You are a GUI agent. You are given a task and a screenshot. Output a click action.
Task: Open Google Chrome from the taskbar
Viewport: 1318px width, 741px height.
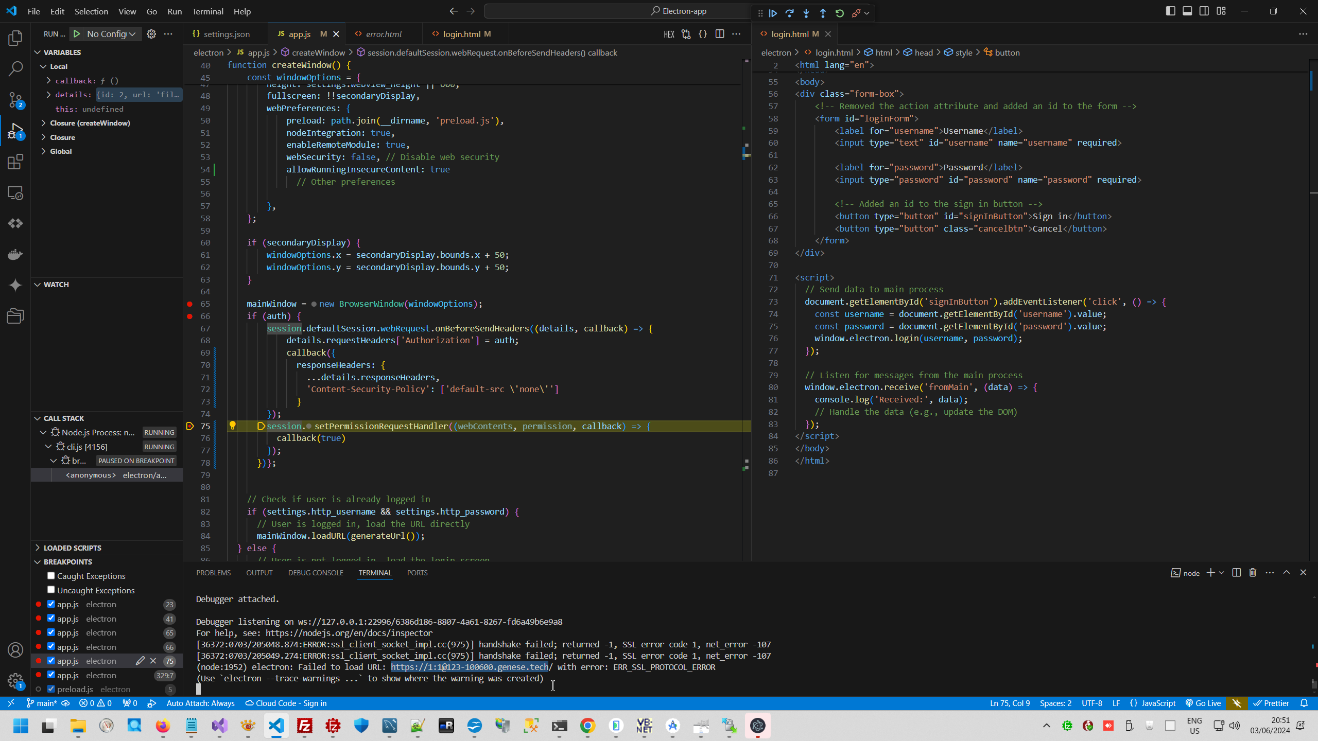pos(587,726)
